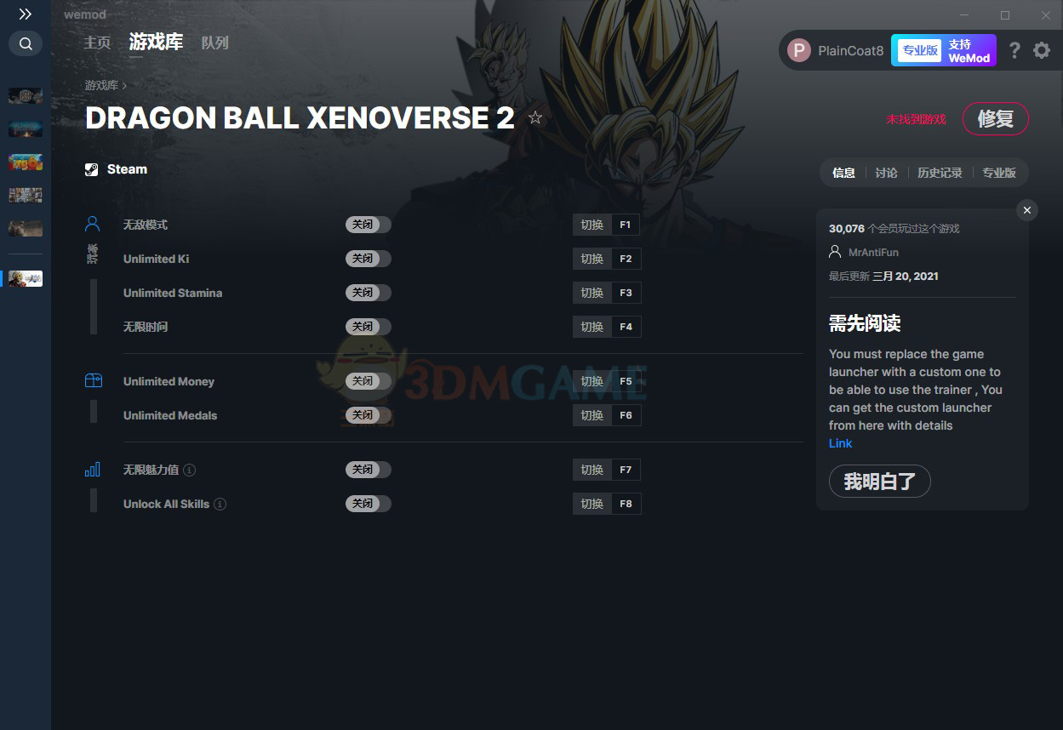The height and width of the screenshot is (730, 1063).
Task: Expand the sidebar with double-chevron icon
Action: point(26,14)
